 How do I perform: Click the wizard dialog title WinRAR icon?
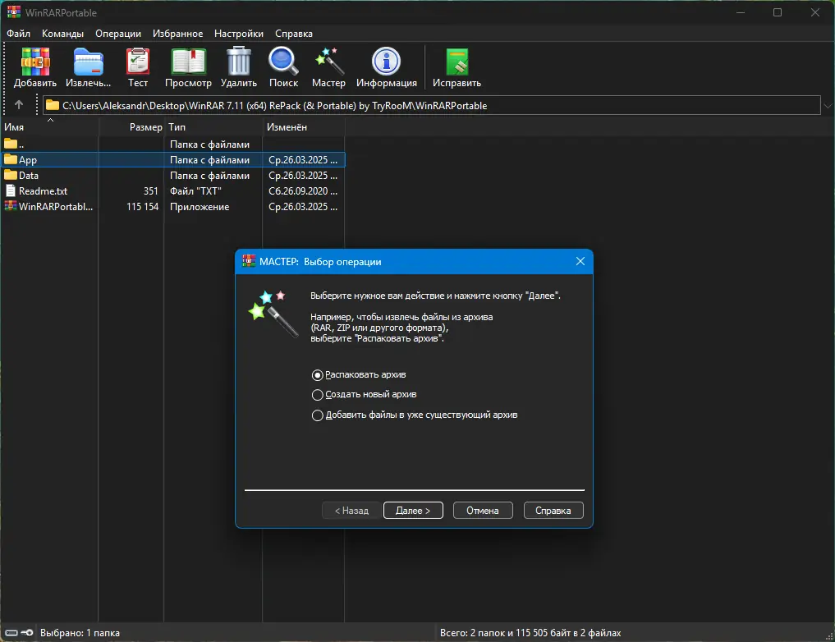249,261
